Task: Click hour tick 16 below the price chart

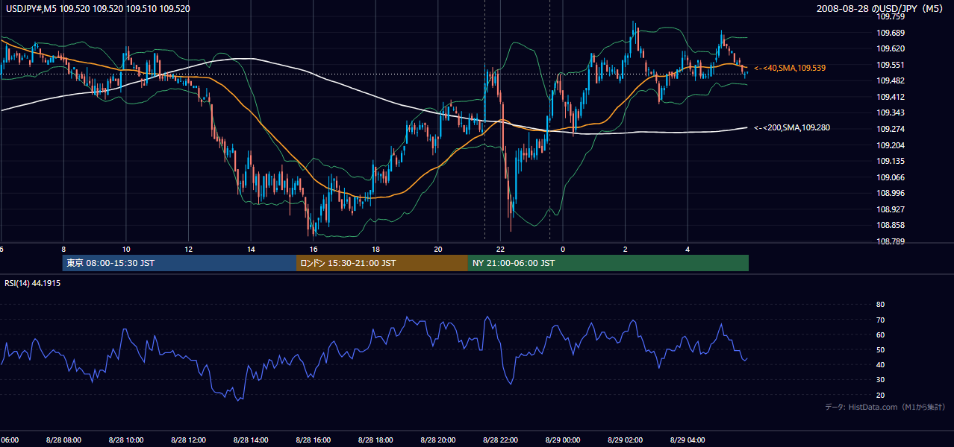Action: point(314,250)
